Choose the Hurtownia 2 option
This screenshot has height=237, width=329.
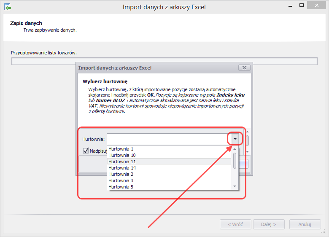(x=121, y=174)
